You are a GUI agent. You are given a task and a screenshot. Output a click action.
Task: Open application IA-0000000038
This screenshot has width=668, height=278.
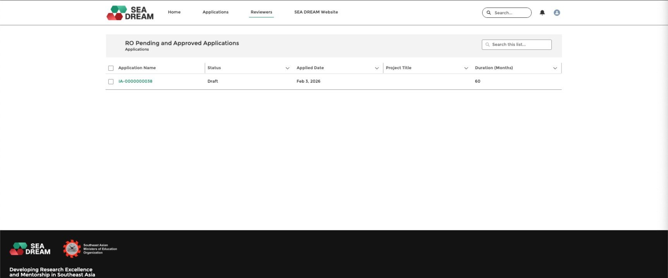tap(135, 81)
